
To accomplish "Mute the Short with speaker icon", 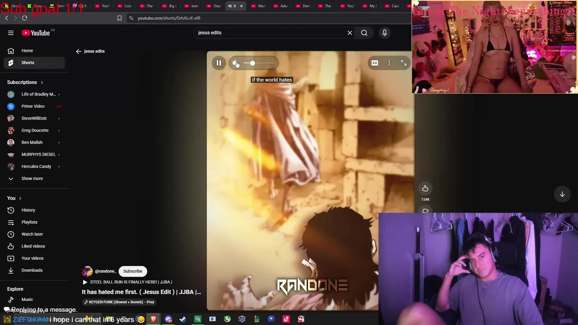I will tap(236, 63).
